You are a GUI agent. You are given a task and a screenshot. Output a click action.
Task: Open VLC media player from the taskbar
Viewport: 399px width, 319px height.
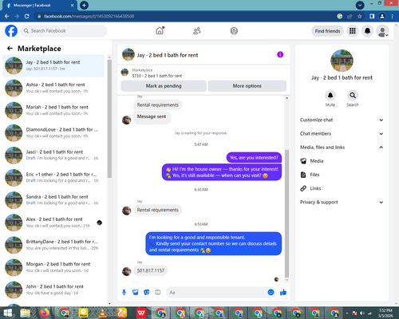[x=102, y=313]
